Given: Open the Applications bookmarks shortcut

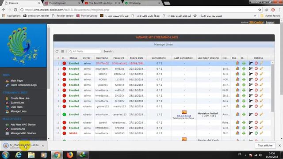Looking at the screenshot, I should [11, 16].
